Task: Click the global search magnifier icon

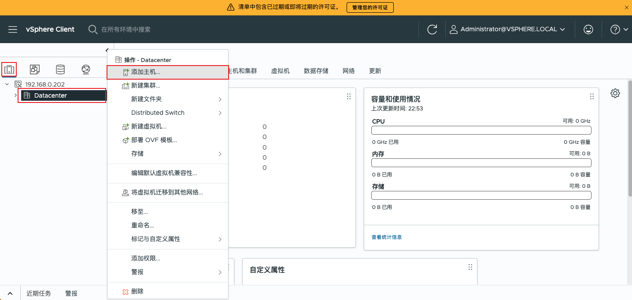Action: pos(93,29)
